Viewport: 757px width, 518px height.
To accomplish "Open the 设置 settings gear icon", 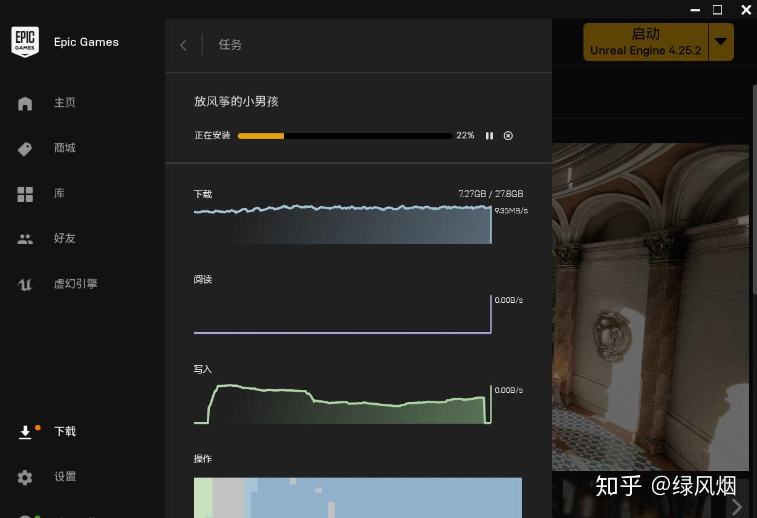I will coord(25,478).
